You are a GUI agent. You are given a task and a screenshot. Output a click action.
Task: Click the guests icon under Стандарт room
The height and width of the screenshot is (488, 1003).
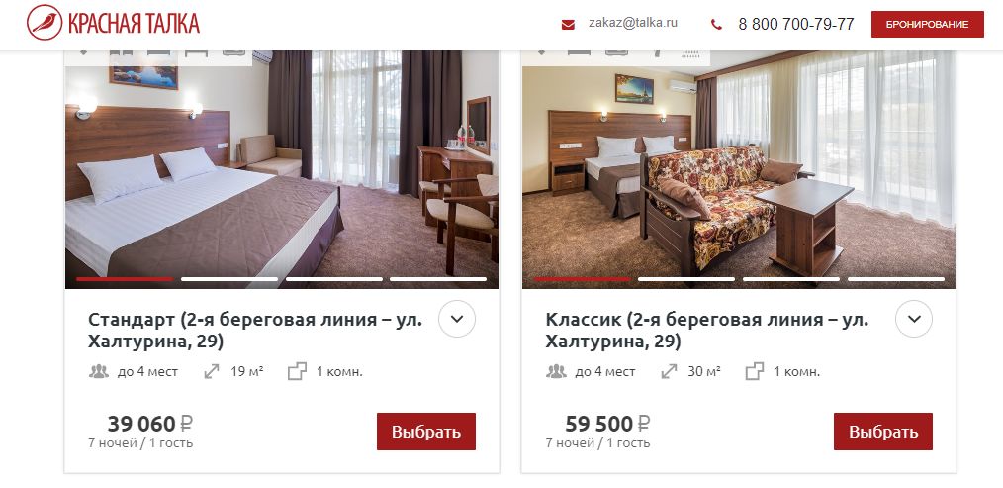click(99, 371)
